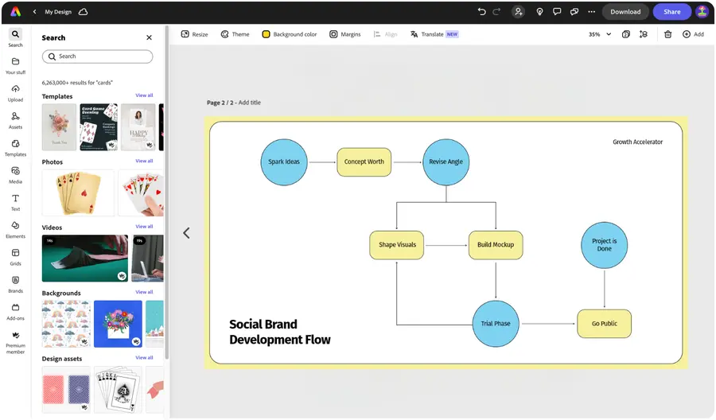Select the blue flower envelope background

click(x=118, y=324)
